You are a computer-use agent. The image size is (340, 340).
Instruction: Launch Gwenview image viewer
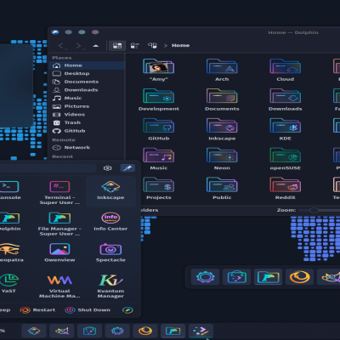click(x=59, y=252)
